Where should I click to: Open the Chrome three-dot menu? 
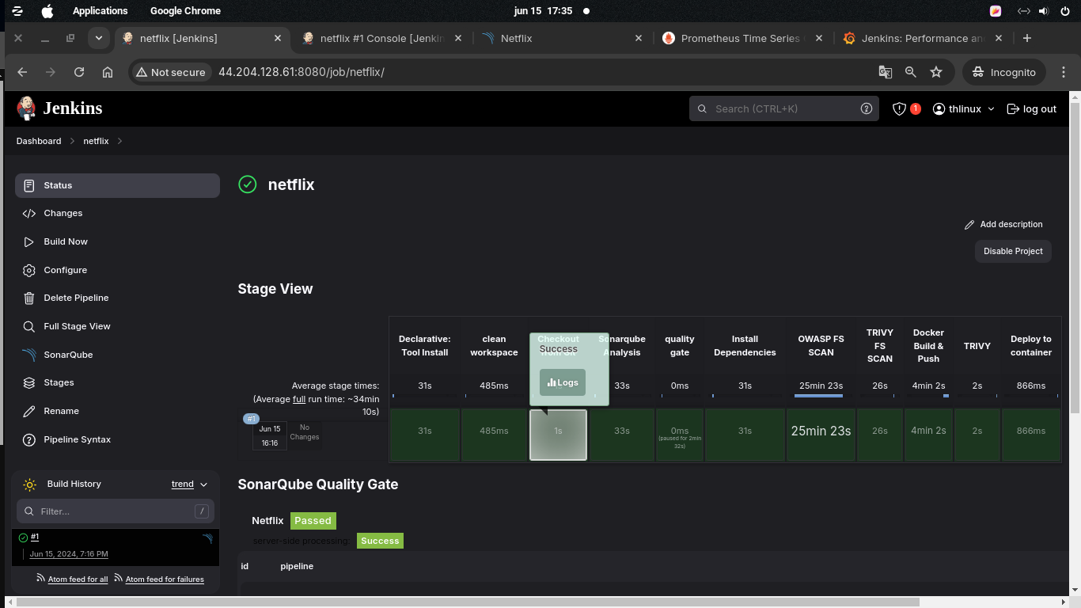(1064, 72)
